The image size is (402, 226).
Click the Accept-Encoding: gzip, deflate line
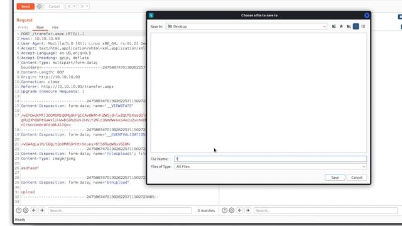coord(55,58)
